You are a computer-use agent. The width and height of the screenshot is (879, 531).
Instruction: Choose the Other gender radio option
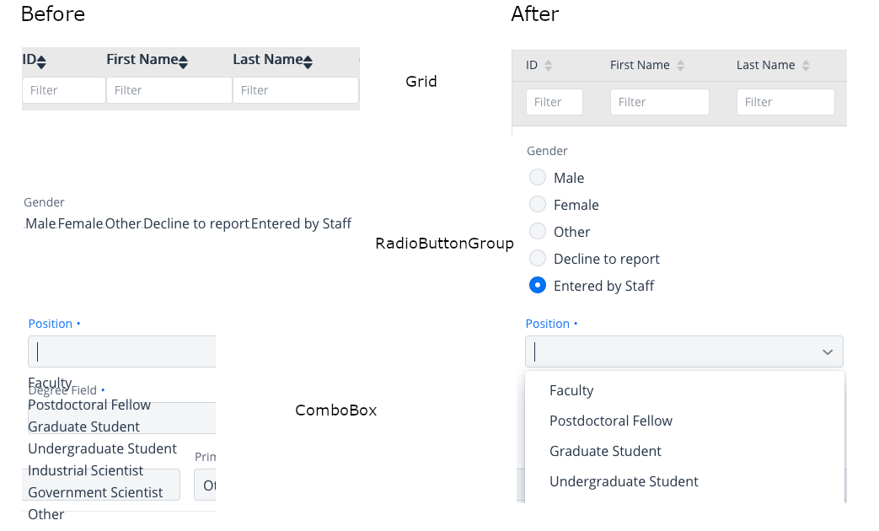coord(538,232)
